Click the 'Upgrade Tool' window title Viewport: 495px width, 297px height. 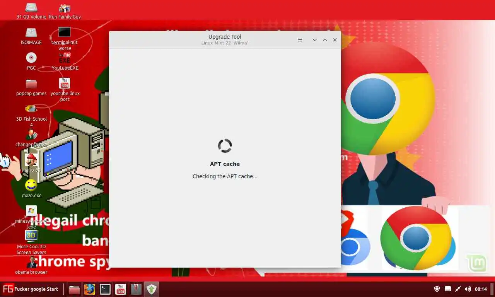click(x=225, y=37)
